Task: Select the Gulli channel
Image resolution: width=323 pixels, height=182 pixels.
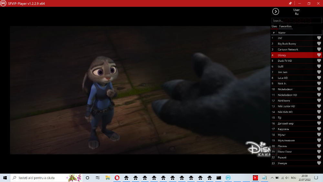Action: pos(296,66)
